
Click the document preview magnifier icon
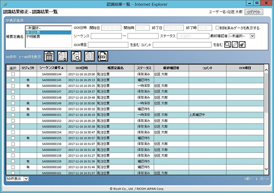[x=77, y=56]
